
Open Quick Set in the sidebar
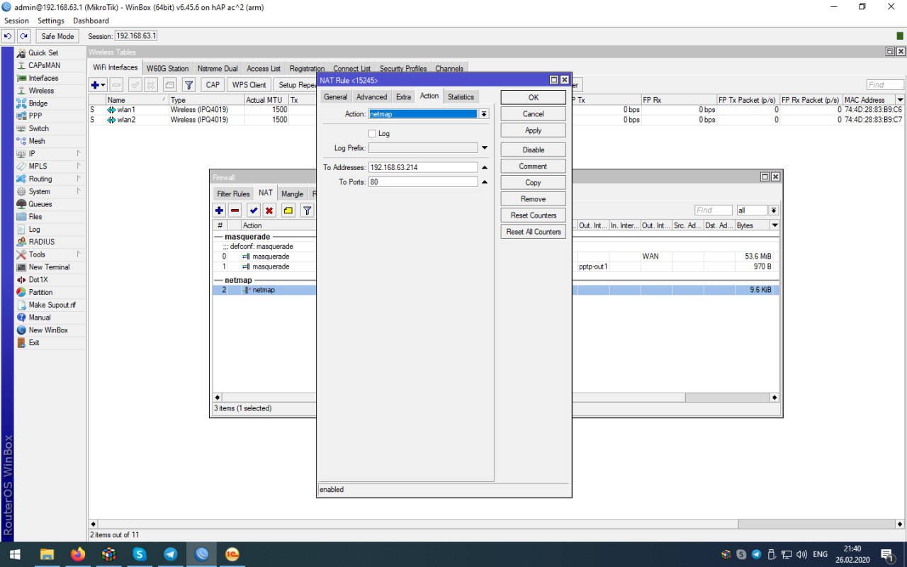[43, 53]
